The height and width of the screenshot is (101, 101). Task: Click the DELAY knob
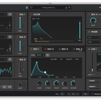tap(39, 84)
